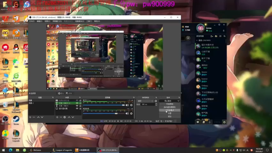Viewport: 272px width, 153px height.
Task: Hide the display capture source
Action: tap(77, 108)
